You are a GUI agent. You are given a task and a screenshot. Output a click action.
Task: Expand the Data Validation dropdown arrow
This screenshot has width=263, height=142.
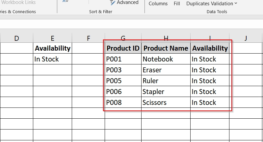(x=236, y=3)
